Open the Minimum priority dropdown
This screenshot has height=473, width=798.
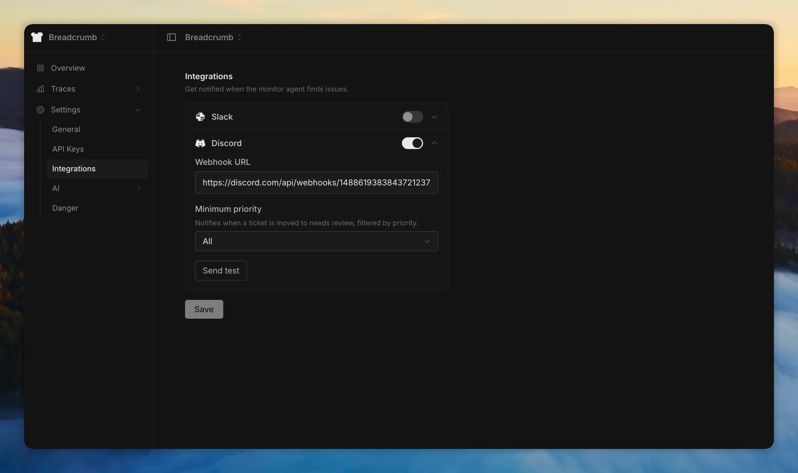[x=316, y=241]
